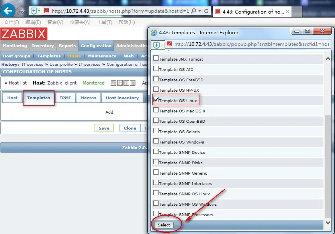Check Template SNMP Disks

point(156,162)
